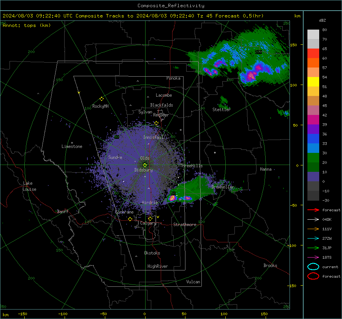Click the dBZ legend heading

322,20
